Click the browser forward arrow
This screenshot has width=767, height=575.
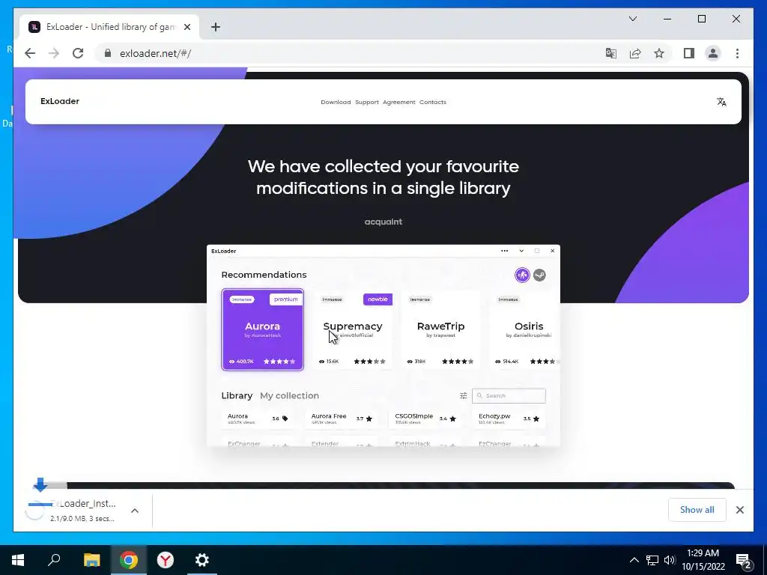pyautogui.click(x=54, y=53)
